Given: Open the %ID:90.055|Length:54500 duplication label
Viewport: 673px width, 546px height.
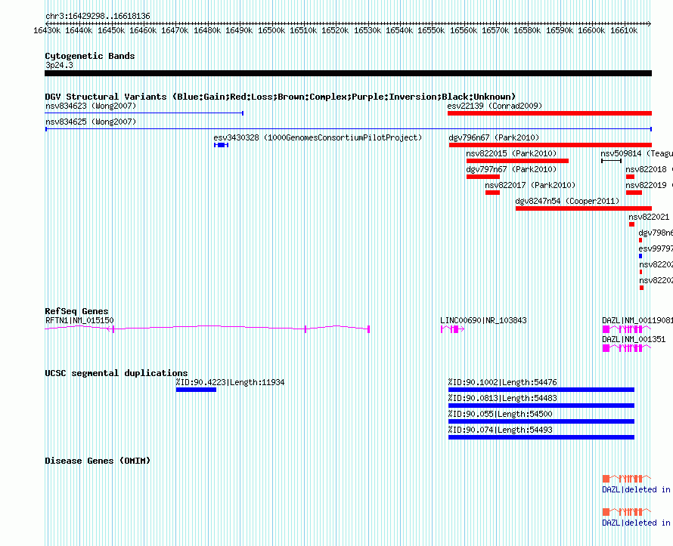Looking at the screenshot, I should pos(501,414).
